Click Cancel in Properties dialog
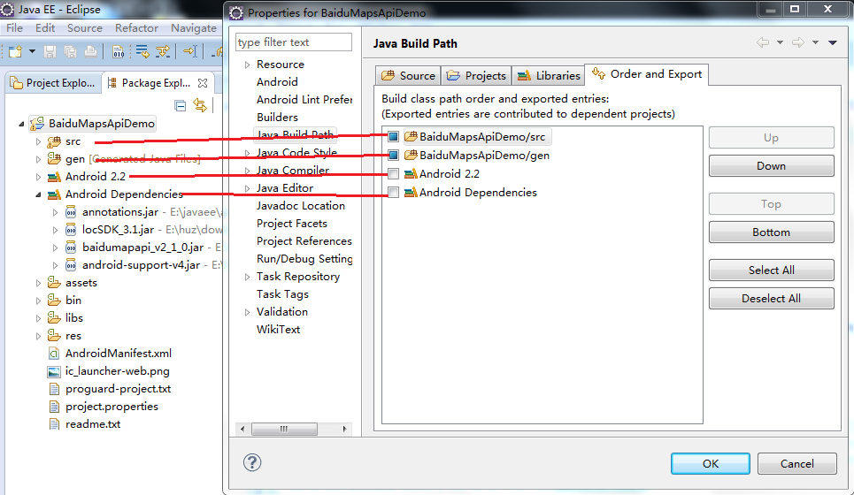Screen dimensions: 854x495 [x=796, y=463]
